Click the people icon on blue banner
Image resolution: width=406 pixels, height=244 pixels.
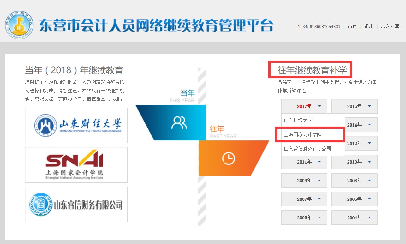tap(179, 123)
